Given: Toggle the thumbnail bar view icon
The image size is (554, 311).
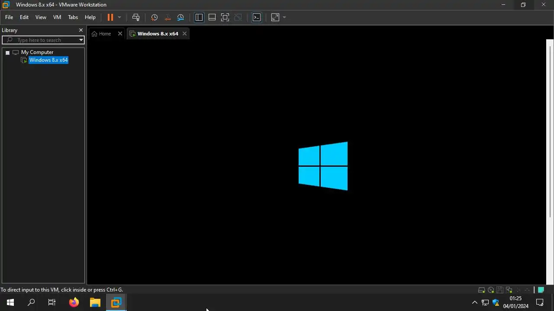Looking at the screenshot, I should click(x=212, y=17).
